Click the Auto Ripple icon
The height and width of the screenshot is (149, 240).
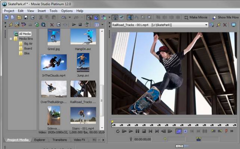coord(104,17)
